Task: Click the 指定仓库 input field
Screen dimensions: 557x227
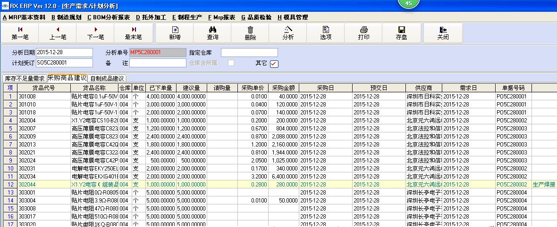Action: pos(249,52)
